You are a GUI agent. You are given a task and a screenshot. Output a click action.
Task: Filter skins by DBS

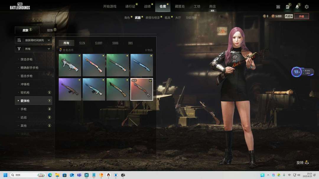click(x=131, y=43)
